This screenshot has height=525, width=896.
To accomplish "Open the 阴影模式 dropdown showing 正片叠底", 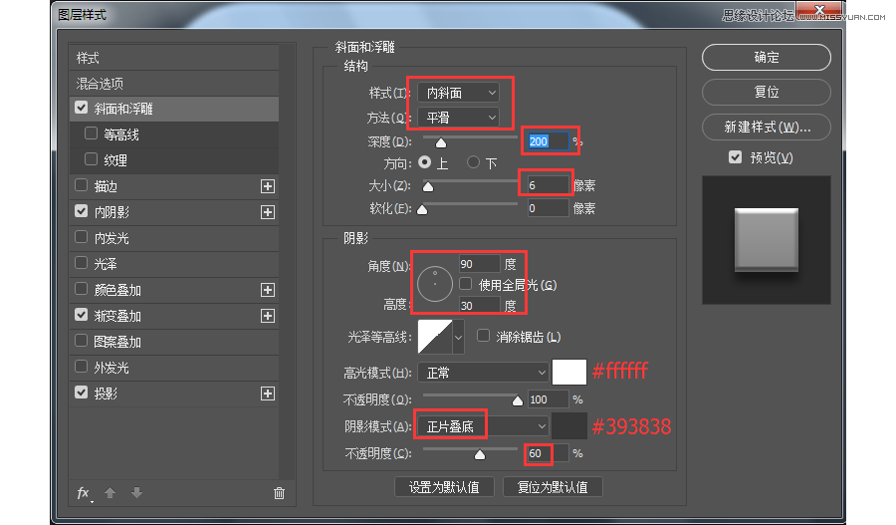I will point(484,426).
